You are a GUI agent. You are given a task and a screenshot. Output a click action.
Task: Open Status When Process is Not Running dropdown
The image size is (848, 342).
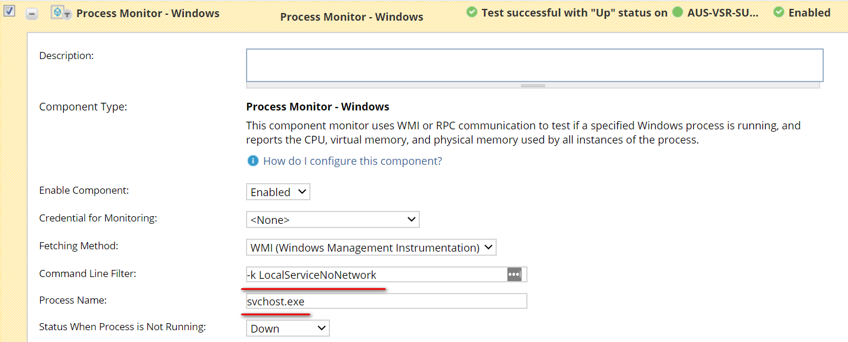(288, 328)
